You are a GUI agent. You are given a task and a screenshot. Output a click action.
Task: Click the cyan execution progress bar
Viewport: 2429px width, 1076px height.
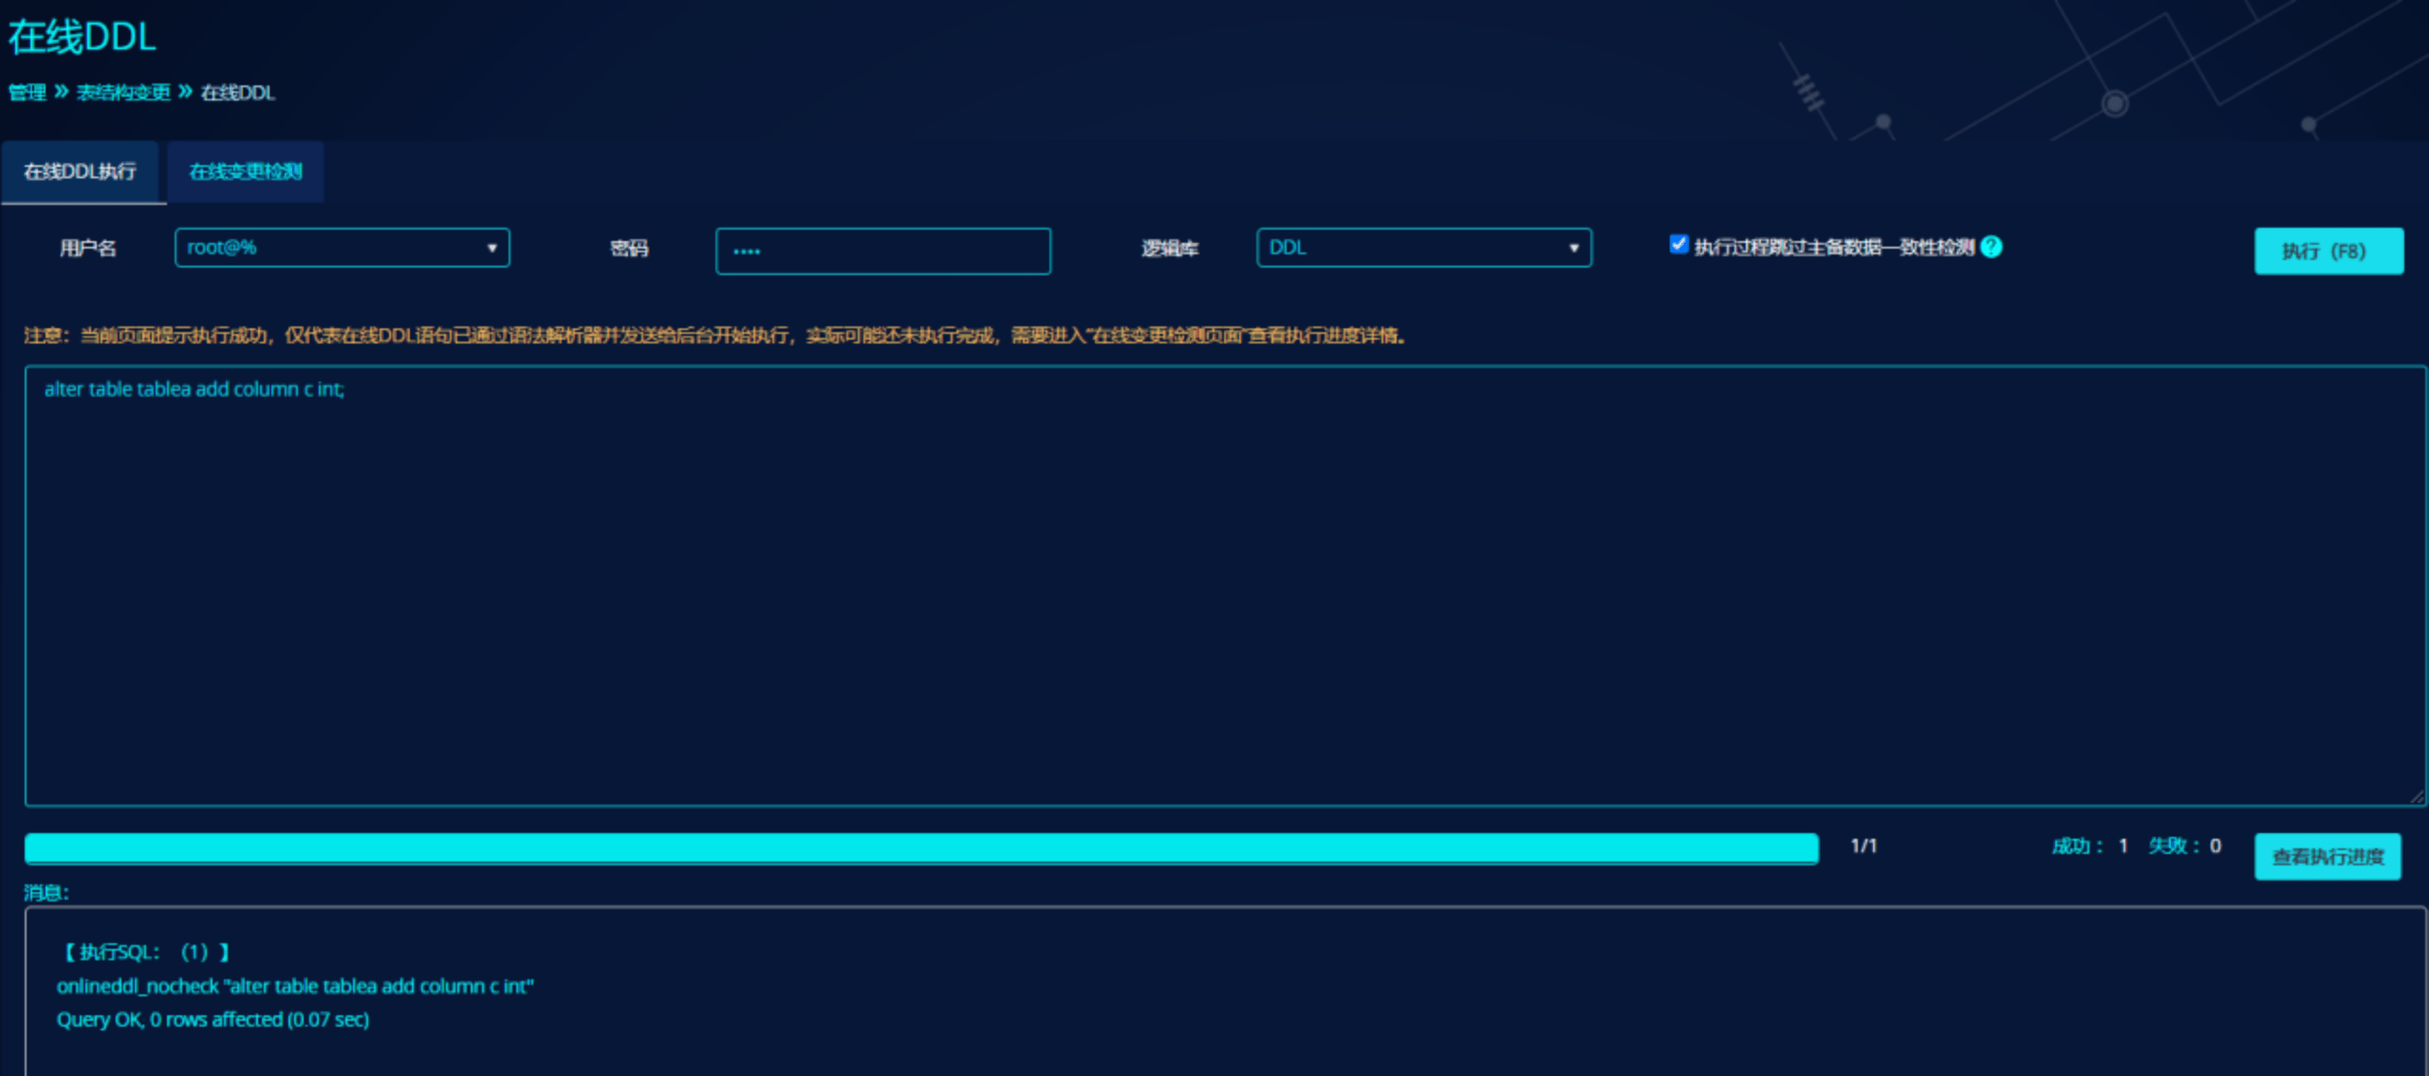920,848
